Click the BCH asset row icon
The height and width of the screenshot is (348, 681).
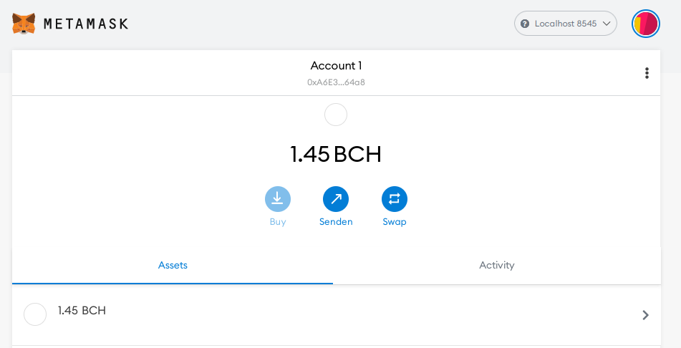[35, 314]
